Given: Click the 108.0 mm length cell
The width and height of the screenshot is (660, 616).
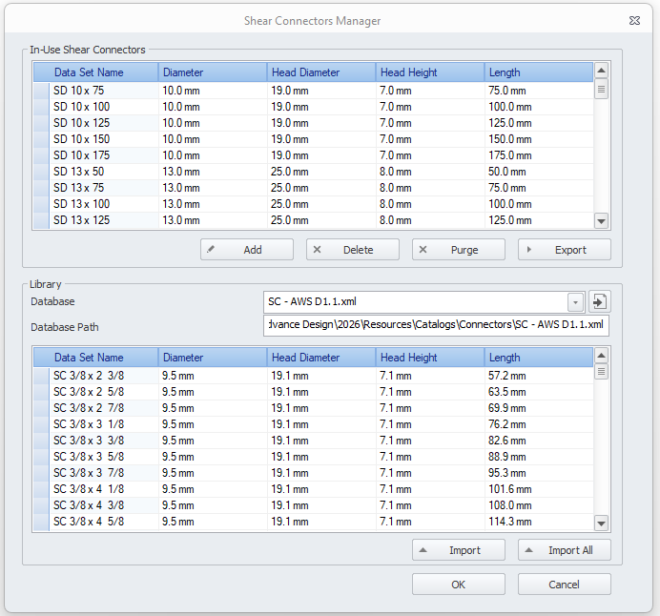Looking at the screenshot, I should click(539, 505).
